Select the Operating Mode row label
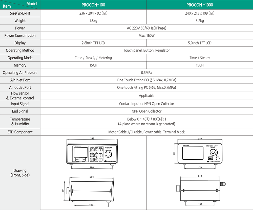This screenshot has height=210, width=253. click(20, 58)
